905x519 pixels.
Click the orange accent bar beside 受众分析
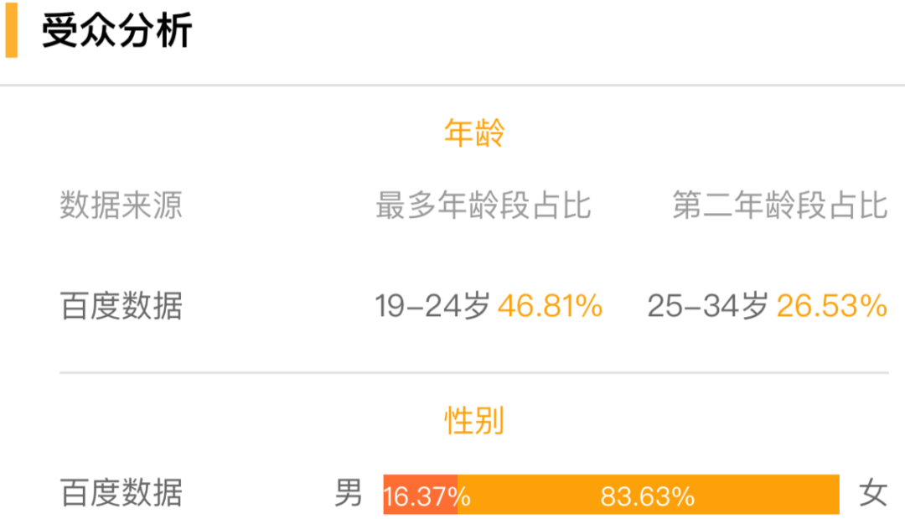click(11, 33)
